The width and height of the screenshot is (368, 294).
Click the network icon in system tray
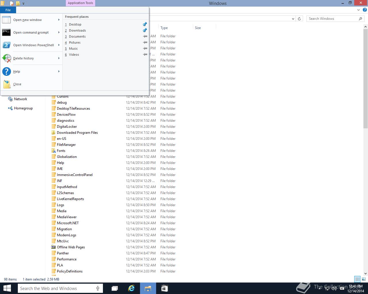[327, 289]
